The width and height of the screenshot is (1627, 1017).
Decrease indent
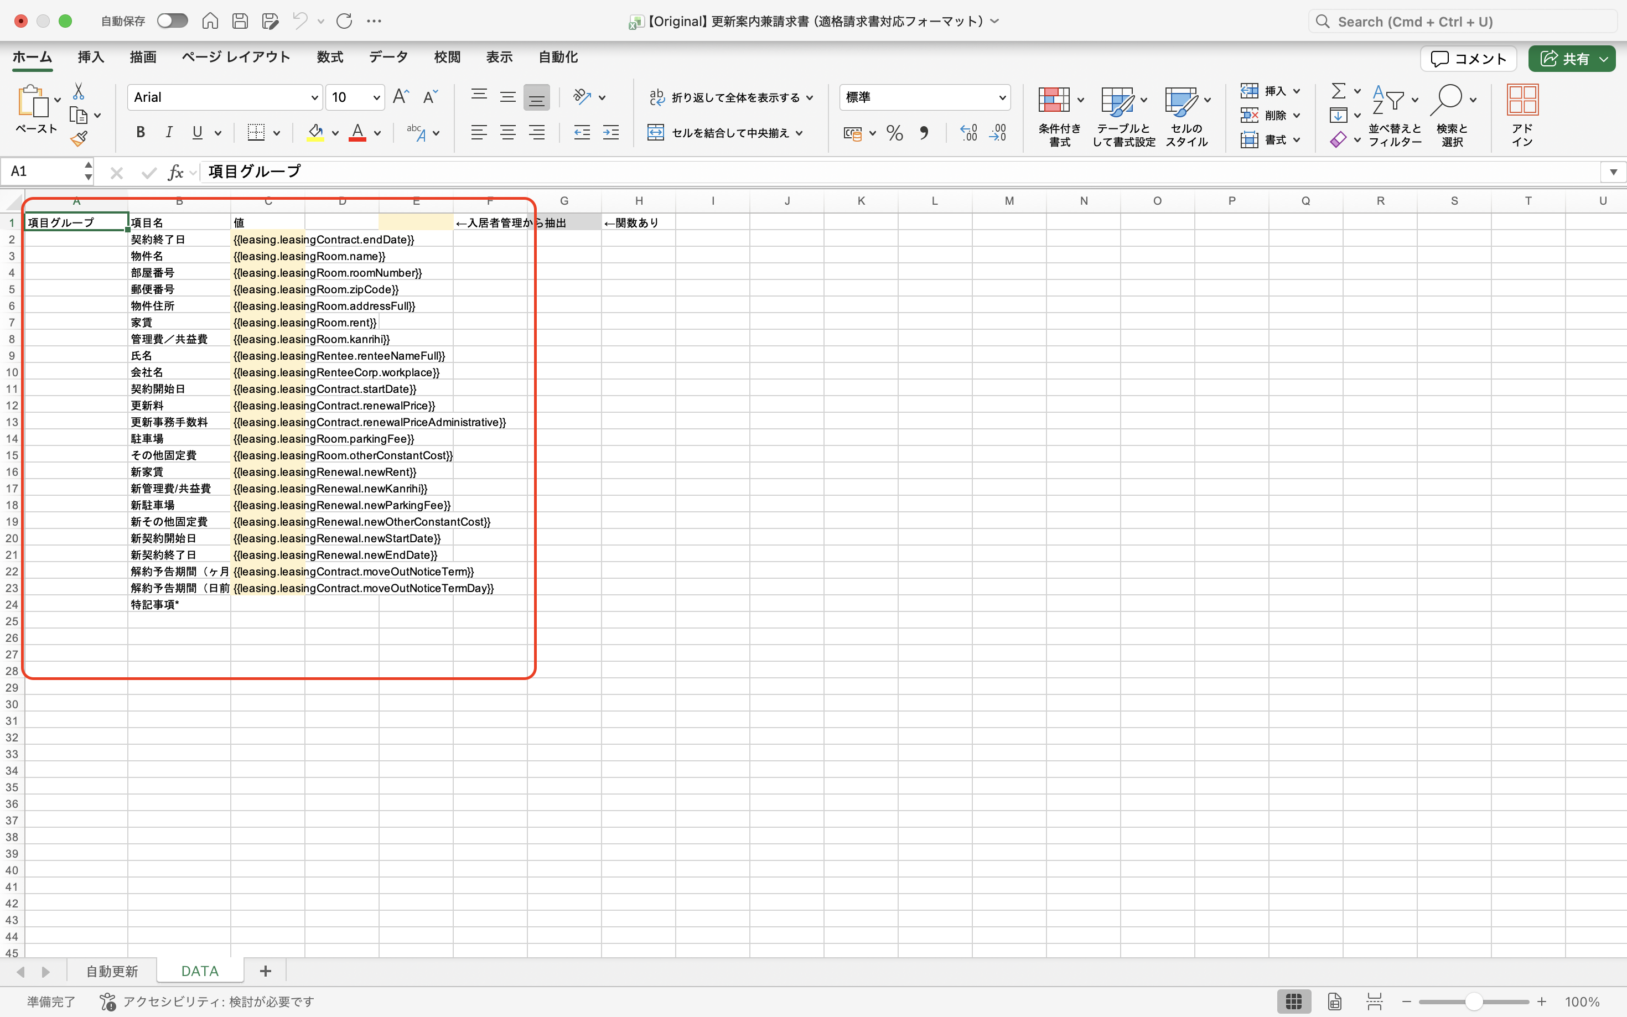pos(582,132)
